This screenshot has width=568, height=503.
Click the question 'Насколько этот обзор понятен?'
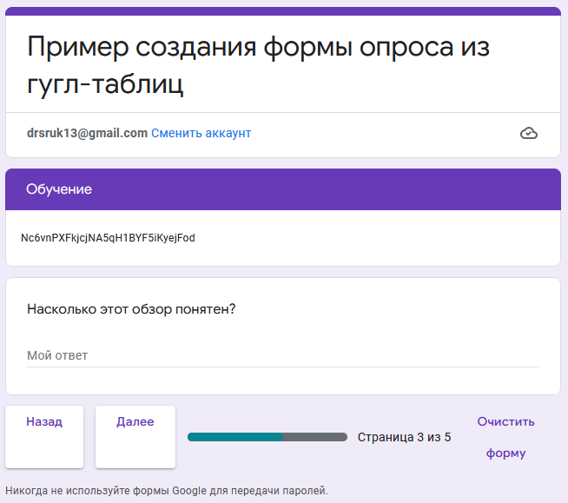(131, 309)
